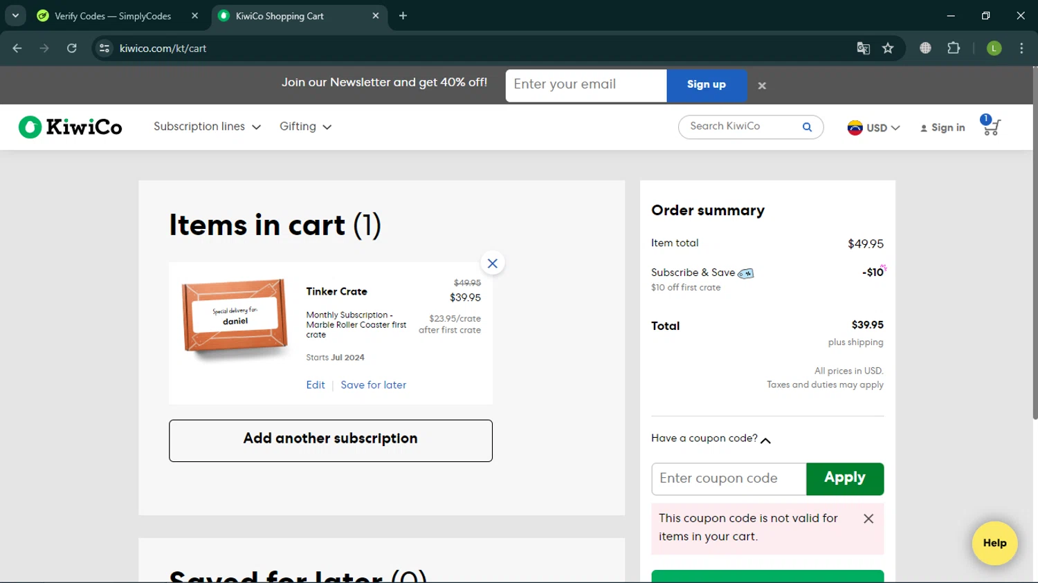Click the Sign in link
Viewport: 1038px width, 583px height.
(942, 128)
